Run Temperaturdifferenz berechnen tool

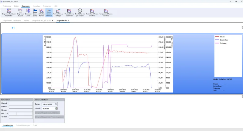[106, 12]
